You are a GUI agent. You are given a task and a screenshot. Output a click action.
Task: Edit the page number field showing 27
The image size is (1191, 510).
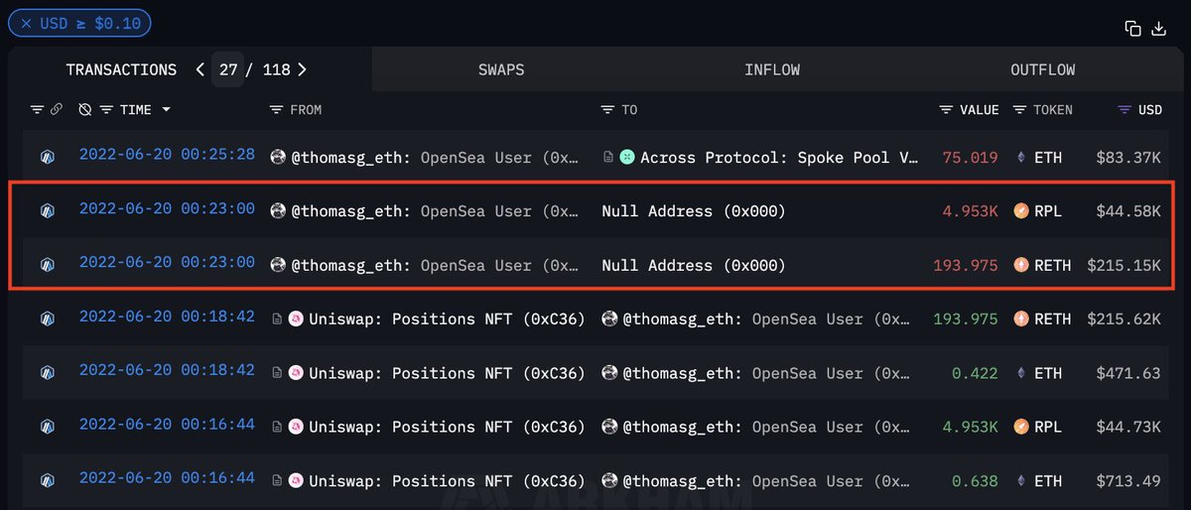pos(226,69)
